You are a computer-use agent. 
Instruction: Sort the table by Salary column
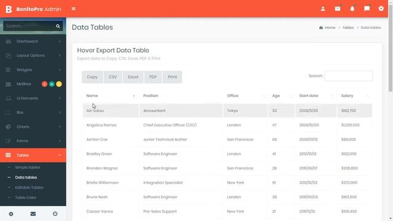coord(354,96)
